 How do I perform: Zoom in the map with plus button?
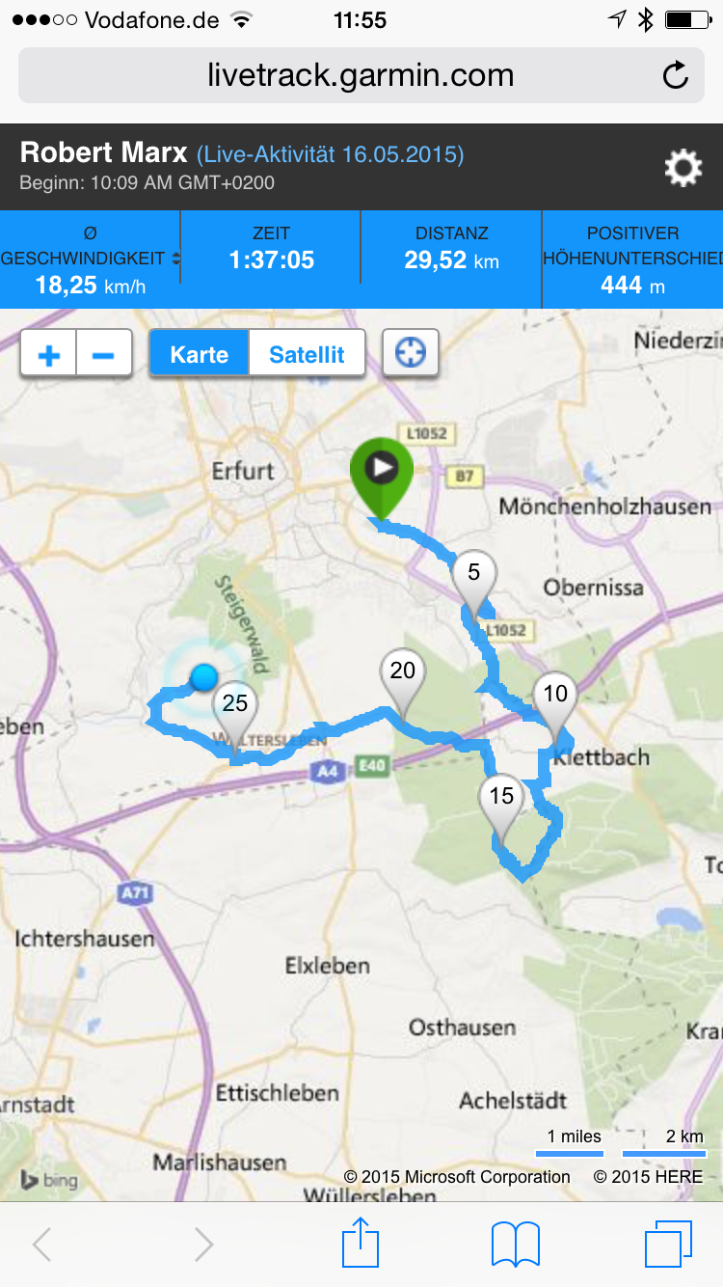tap(48, 354)
